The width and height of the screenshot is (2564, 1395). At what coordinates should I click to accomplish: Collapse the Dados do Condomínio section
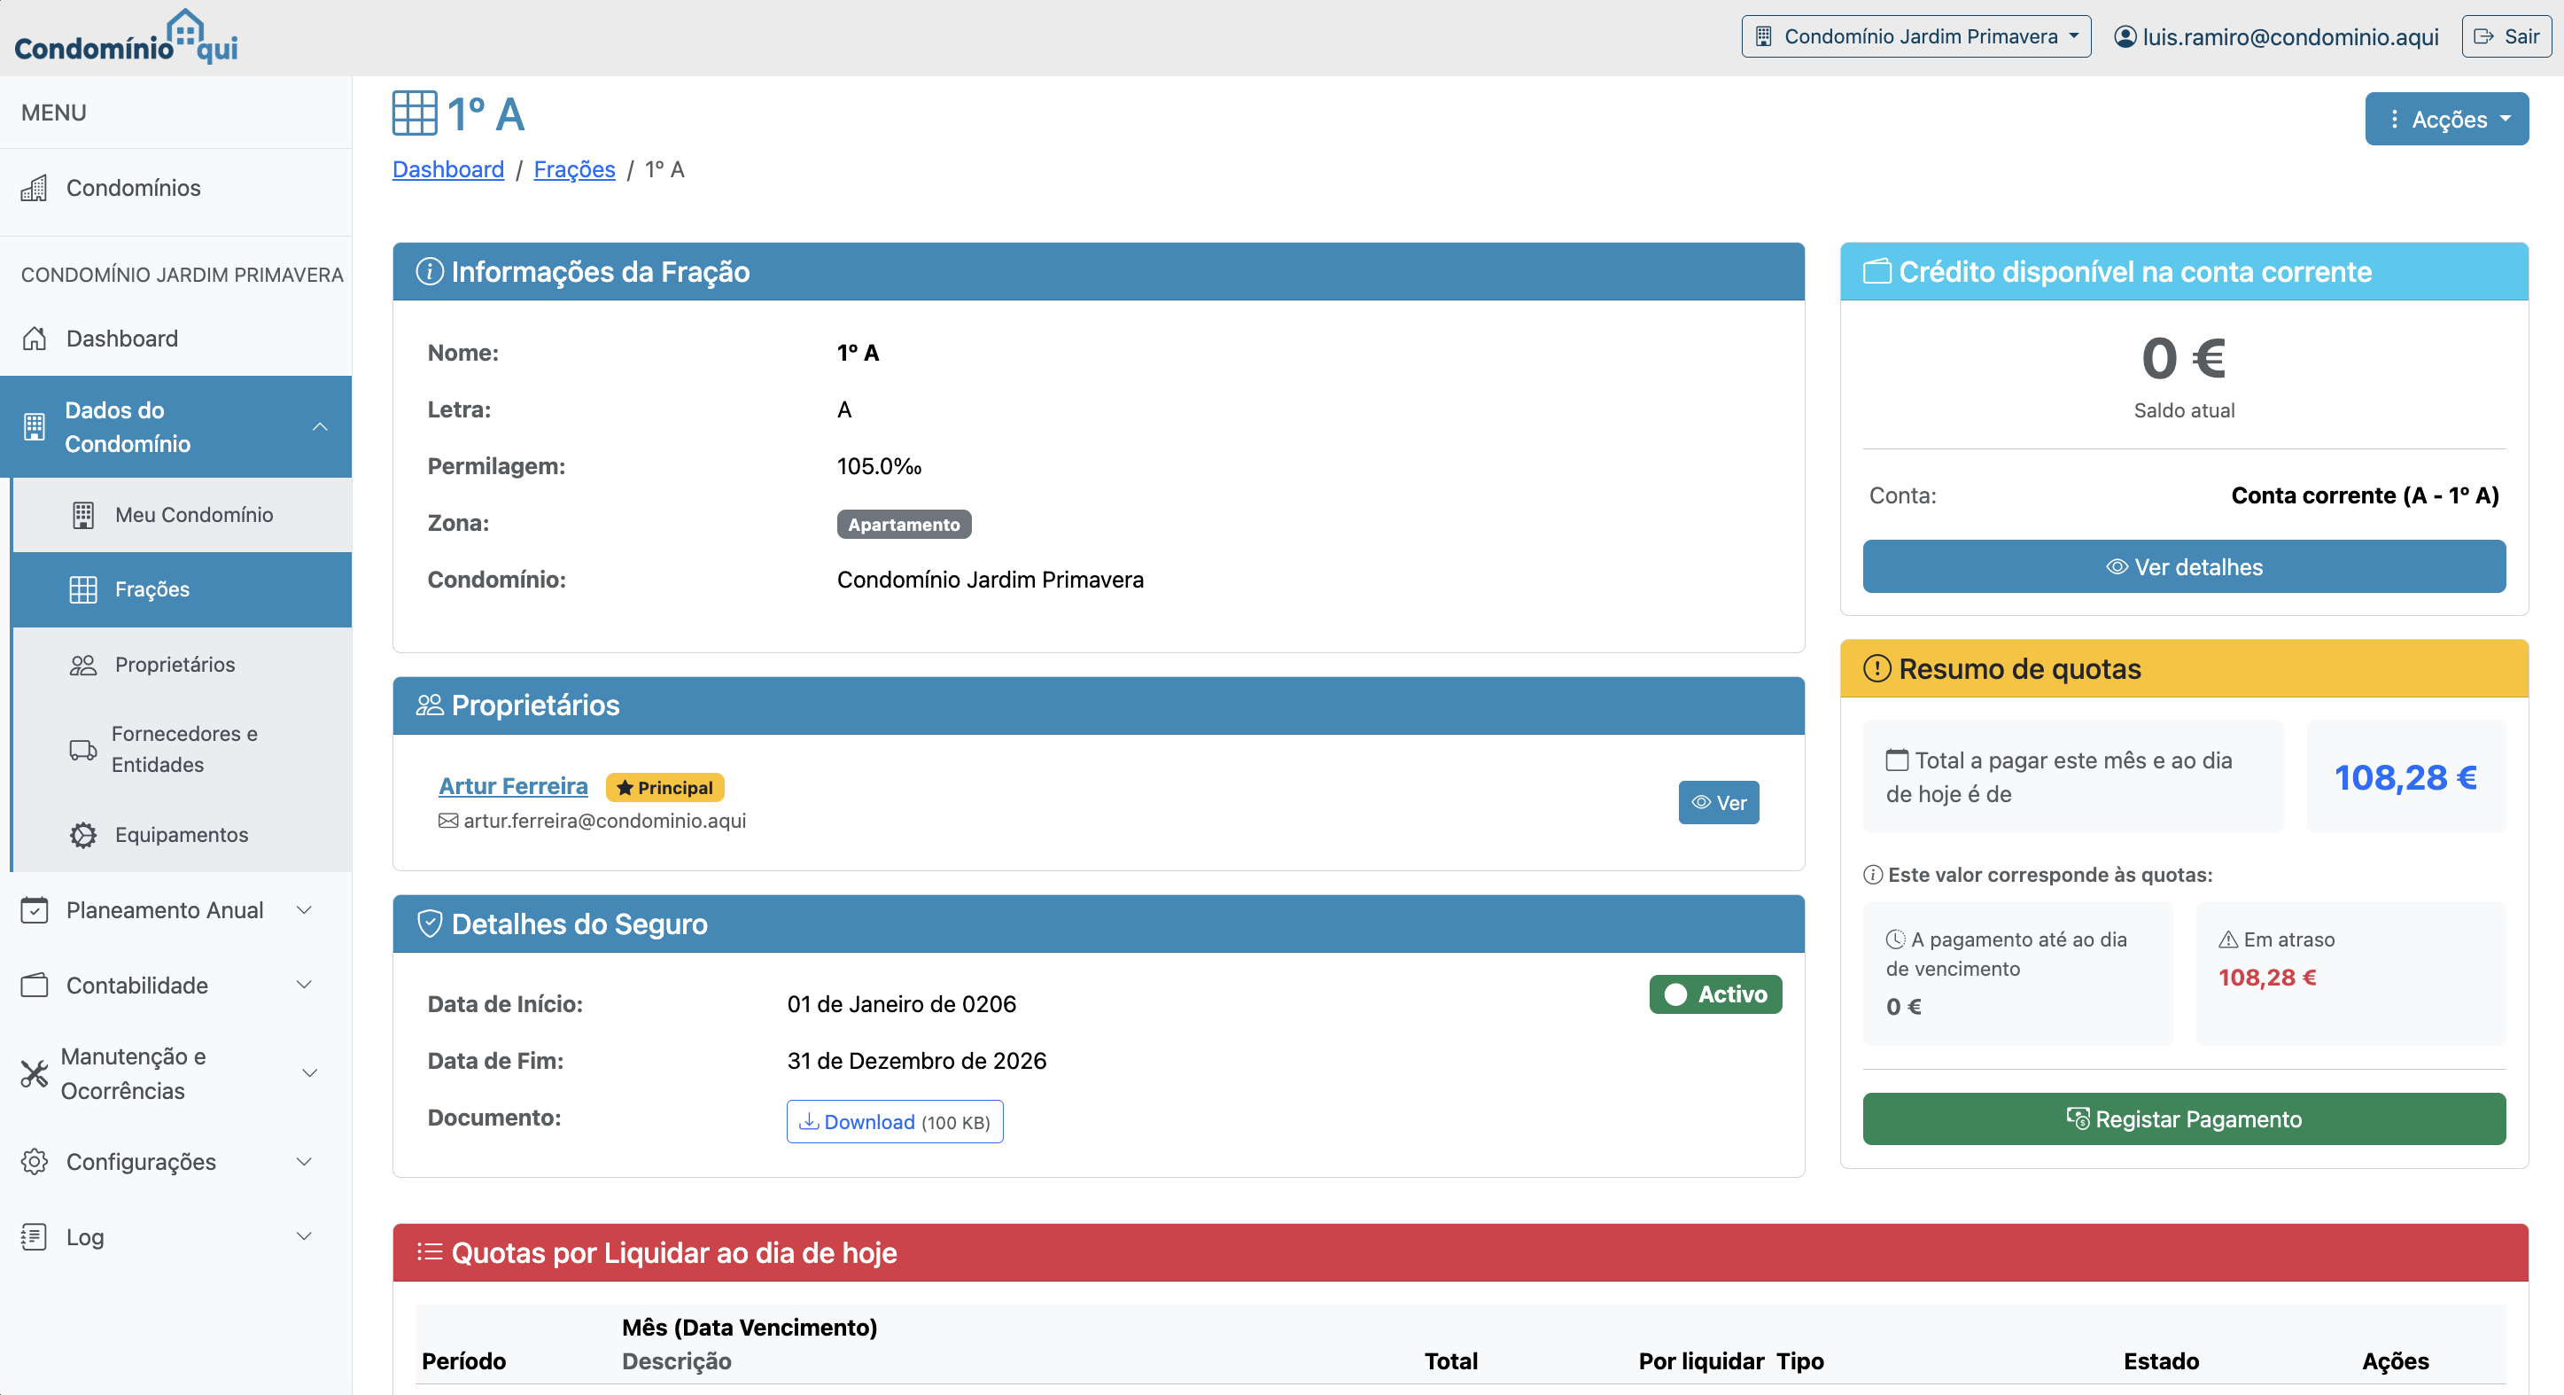click(x=320, y=427)
